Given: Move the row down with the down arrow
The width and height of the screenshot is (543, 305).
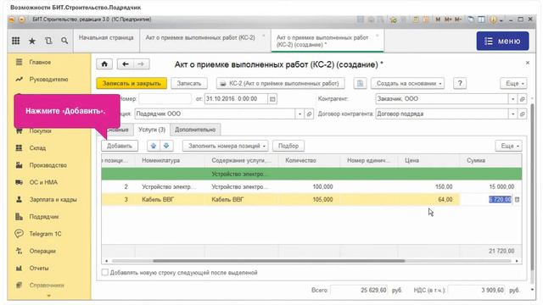Looking at the screenshot, I should 166,146.
